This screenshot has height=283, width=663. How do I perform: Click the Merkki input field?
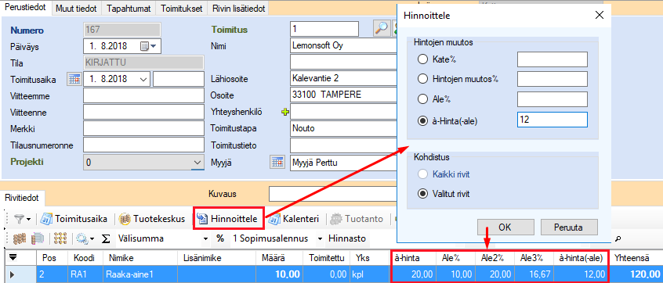pyautogui.click(x=143, y=129)
